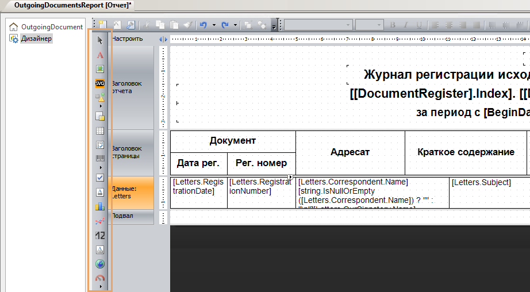The height and width of the screenshot is (292, 530).
Task: Toggle italic text formatting
Action: tap(406, 25)
